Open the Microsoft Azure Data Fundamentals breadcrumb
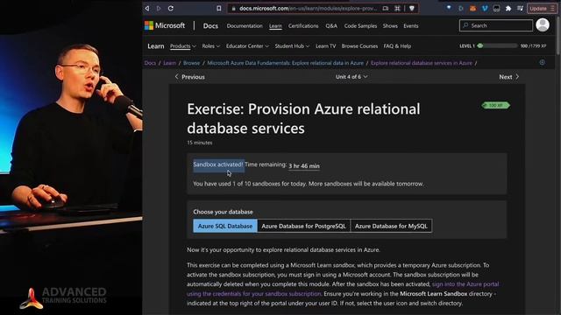561x315 pixels. tap(285, 63)
